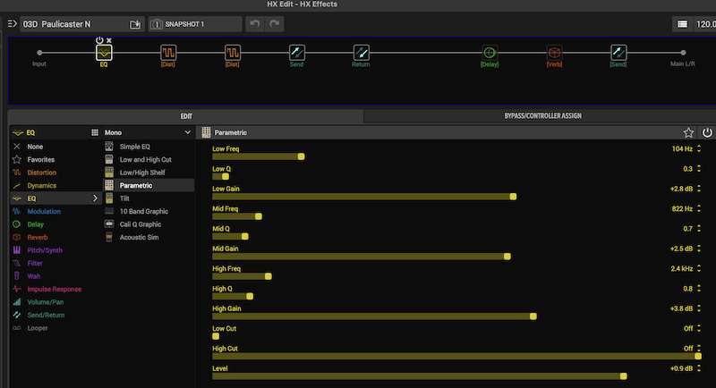Viewport: 716px width, 388px height.
Task: Toggle bypass power icon above EQ block
Action: click(99, 40)
